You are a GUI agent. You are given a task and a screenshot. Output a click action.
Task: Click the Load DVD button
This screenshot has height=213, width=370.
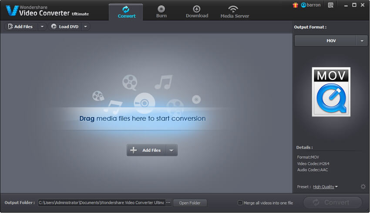click(65, 27)
